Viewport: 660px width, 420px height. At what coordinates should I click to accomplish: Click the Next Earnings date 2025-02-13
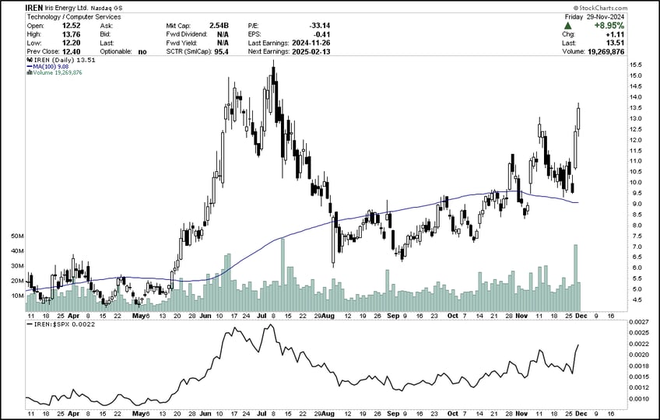[x=311, y=51]
